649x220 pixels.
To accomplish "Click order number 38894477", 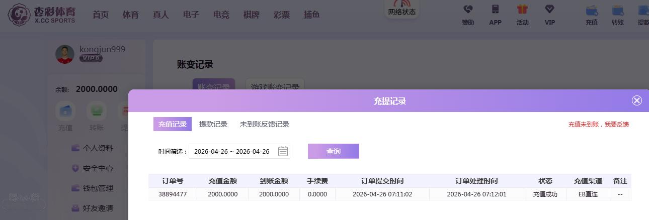I will [173, 194].
